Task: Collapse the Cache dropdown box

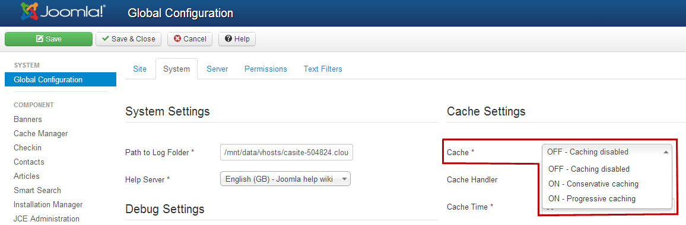Action: point(607,152)
